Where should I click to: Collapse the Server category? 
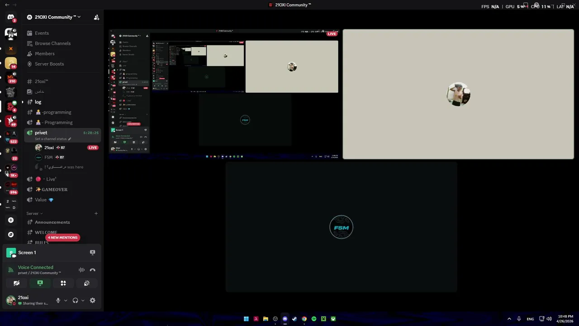click(34, 213)
